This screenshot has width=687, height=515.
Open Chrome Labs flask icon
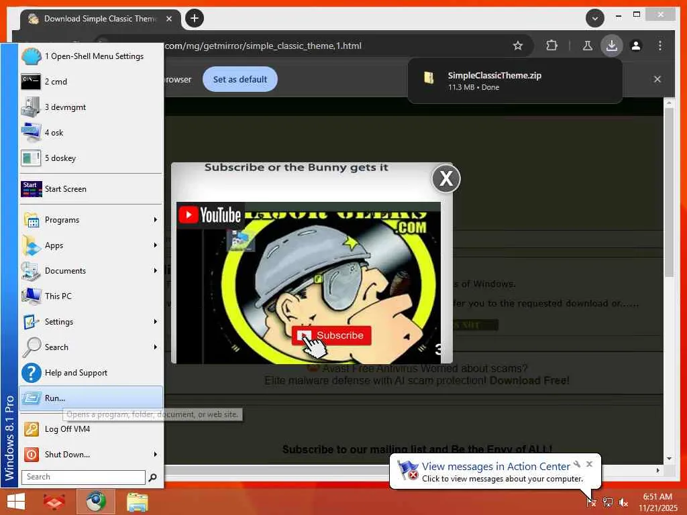588,46
